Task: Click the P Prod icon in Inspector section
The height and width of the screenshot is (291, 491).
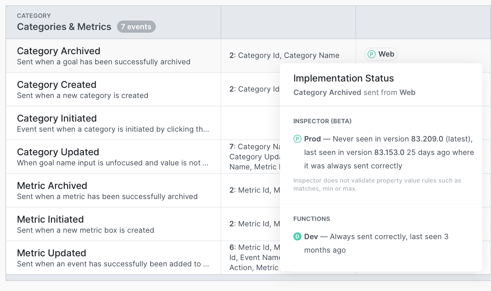Action: pyautogui.click(x=297, y=139)
